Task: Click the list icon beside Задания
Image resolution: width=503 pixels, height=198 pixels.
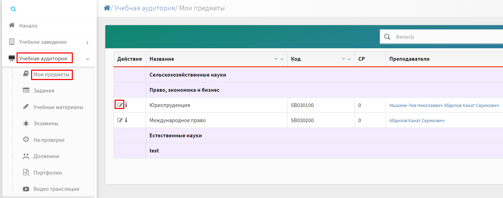Action: (26, 90)
